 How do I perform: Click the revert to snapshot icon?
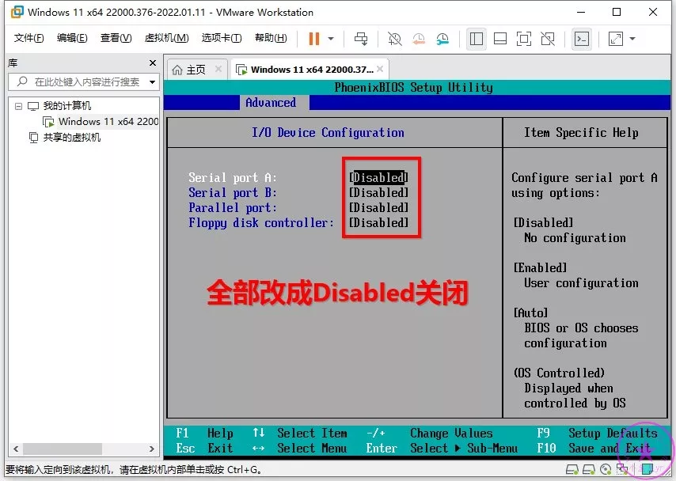[418, 39]
